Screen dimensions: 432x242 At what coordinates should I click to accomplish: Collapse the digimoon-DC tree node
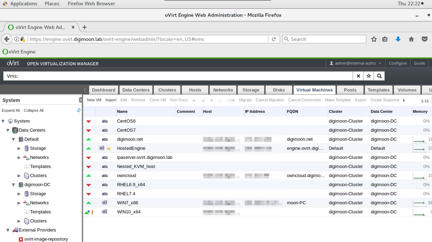click(x=14, y=185)
